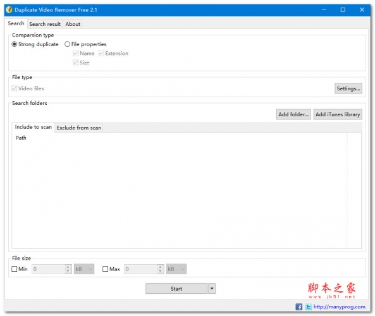
Task: Decrease Min size with spinner down arrow
Action: [x=68, y=271]
